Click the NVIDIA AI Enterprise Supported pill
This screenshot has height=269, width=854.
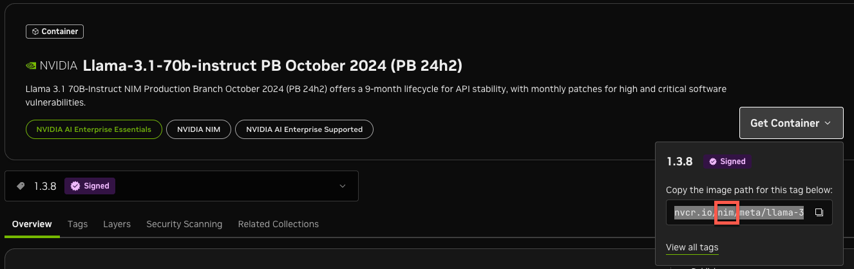304,129
